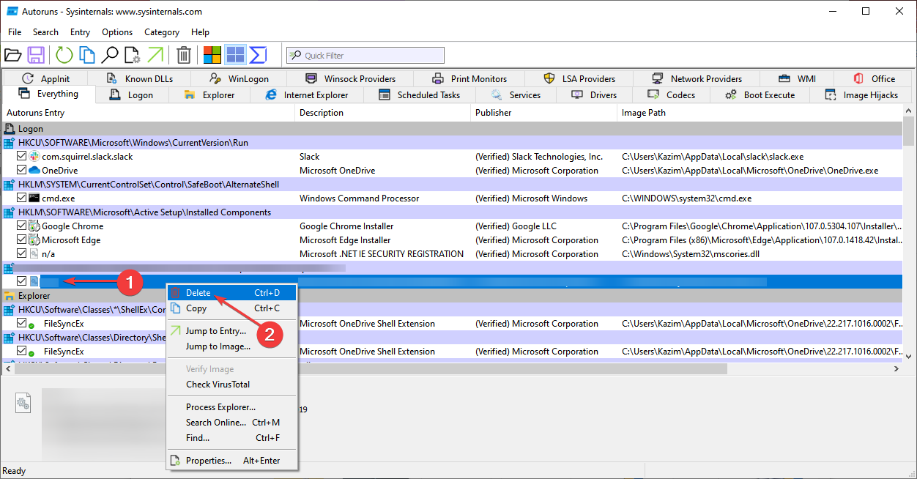Click the Slack icon in the entry row
The image size is (917, 479).
click(x=34, y=157)
